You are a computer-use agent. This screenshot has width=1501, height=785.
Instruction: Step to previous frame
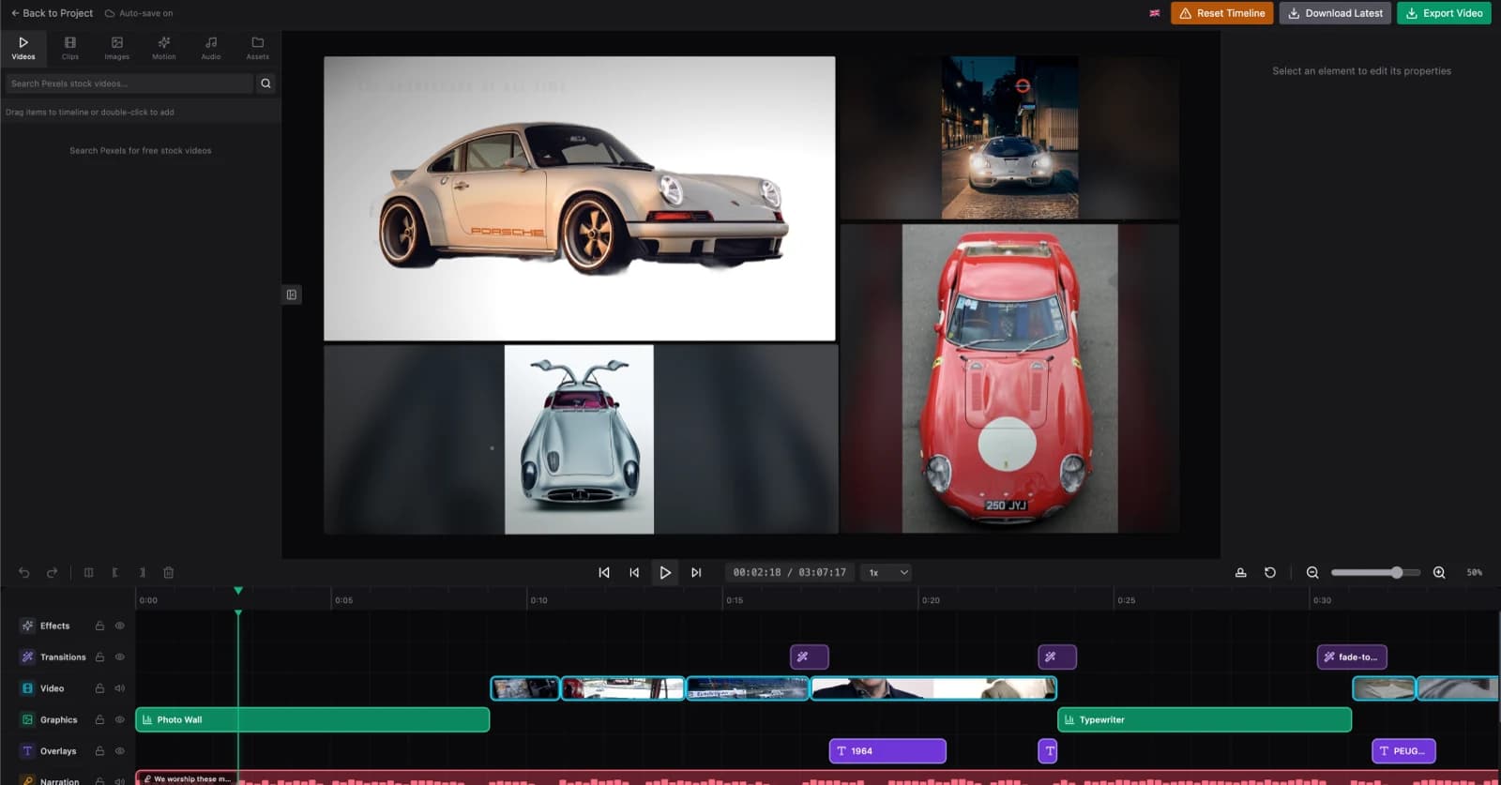(x=634, y=572)
